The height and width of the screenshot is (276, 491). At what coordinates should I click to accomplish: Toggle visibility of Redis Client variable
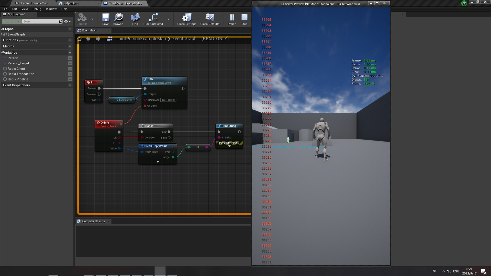[70, 68]
